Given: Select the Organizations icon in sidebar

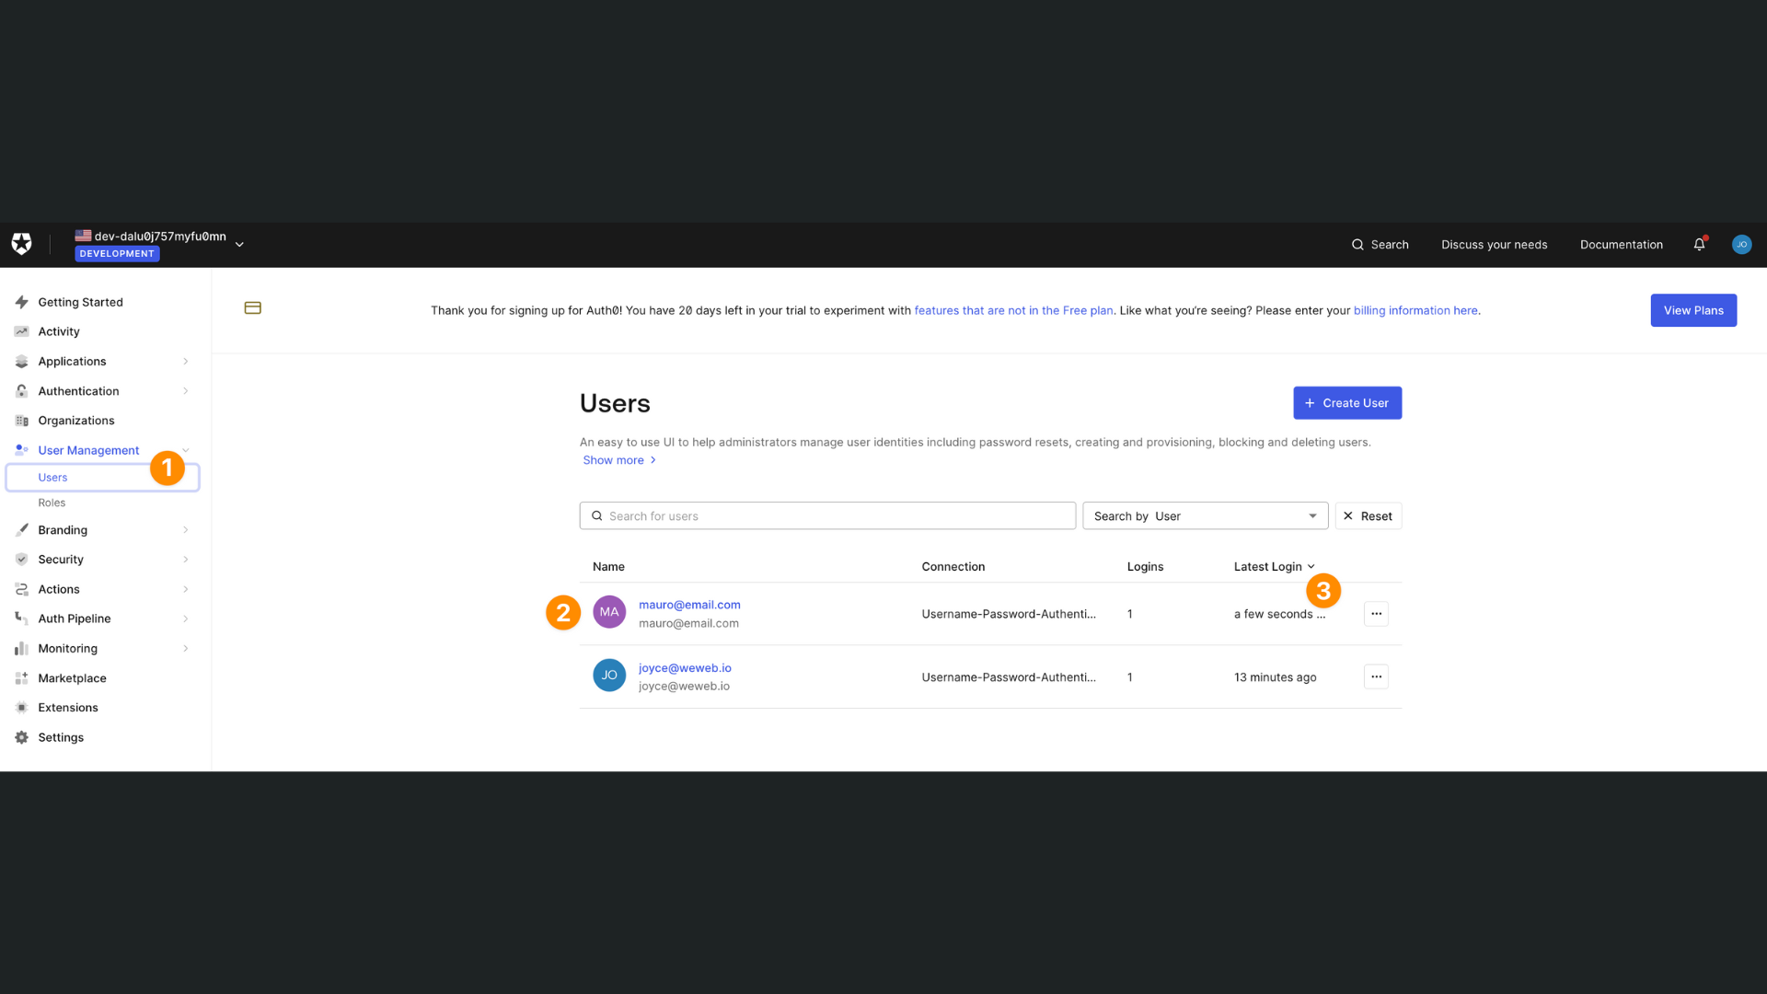Looking at the screenshot, I should click(21, 421).
